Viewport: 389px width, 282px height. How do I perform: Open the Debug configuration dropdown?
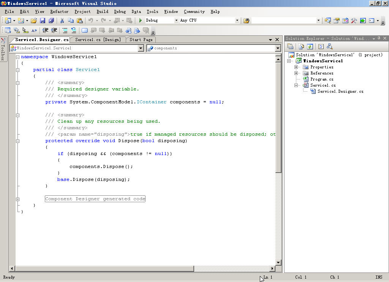(176, 21)
